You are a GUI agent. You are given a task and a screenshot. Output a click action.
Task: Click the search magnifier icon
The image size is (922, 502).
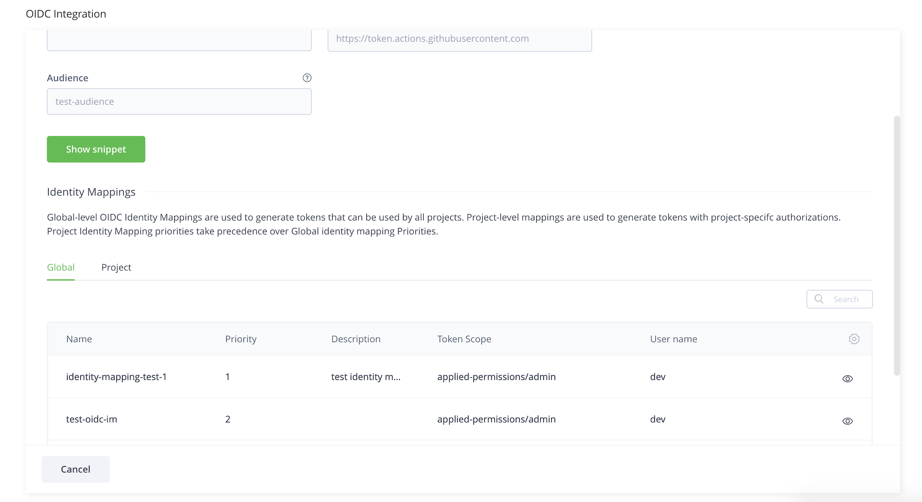819,299
